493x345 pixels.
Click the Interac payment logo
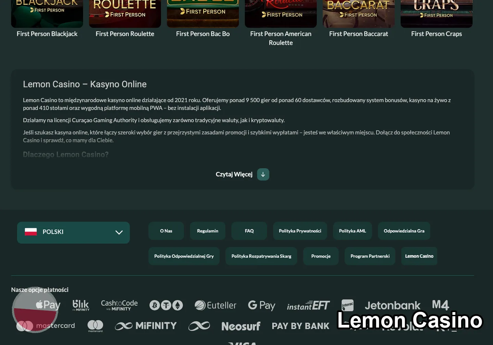click(x=347, y=305)
